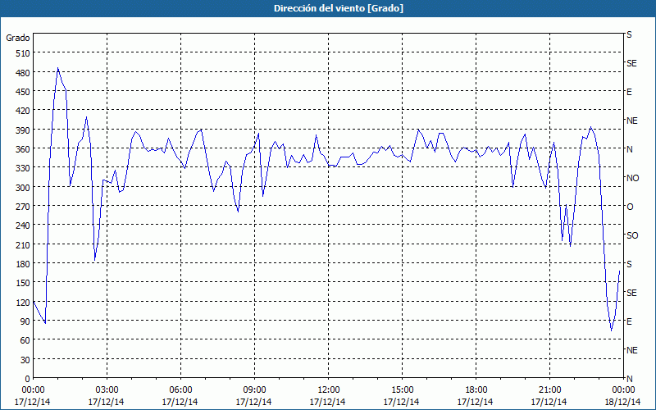This screenshot has height=410, width=656.
Task: Select the "N" compass label level with 360
Action: click(x=629, y=149)
